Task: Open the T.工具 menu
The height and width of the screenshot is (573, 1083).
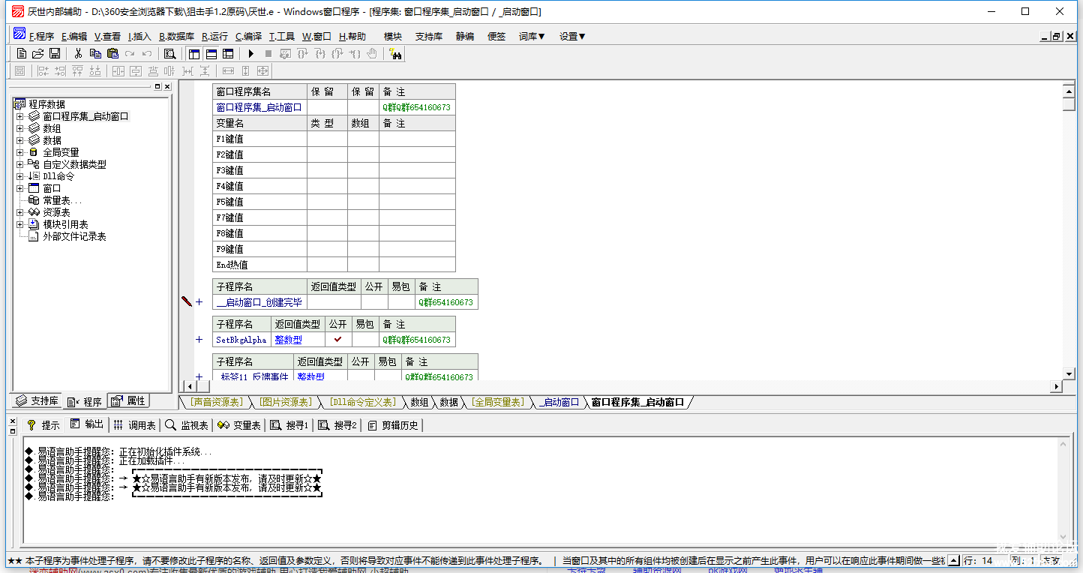Action: (x=282, y=36)
